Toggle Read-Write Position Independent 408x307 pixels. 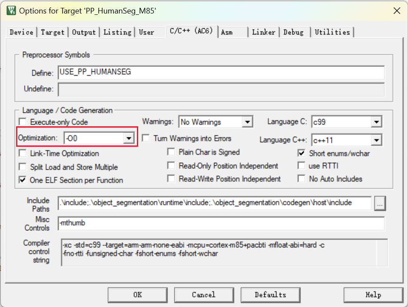[171, 179]
